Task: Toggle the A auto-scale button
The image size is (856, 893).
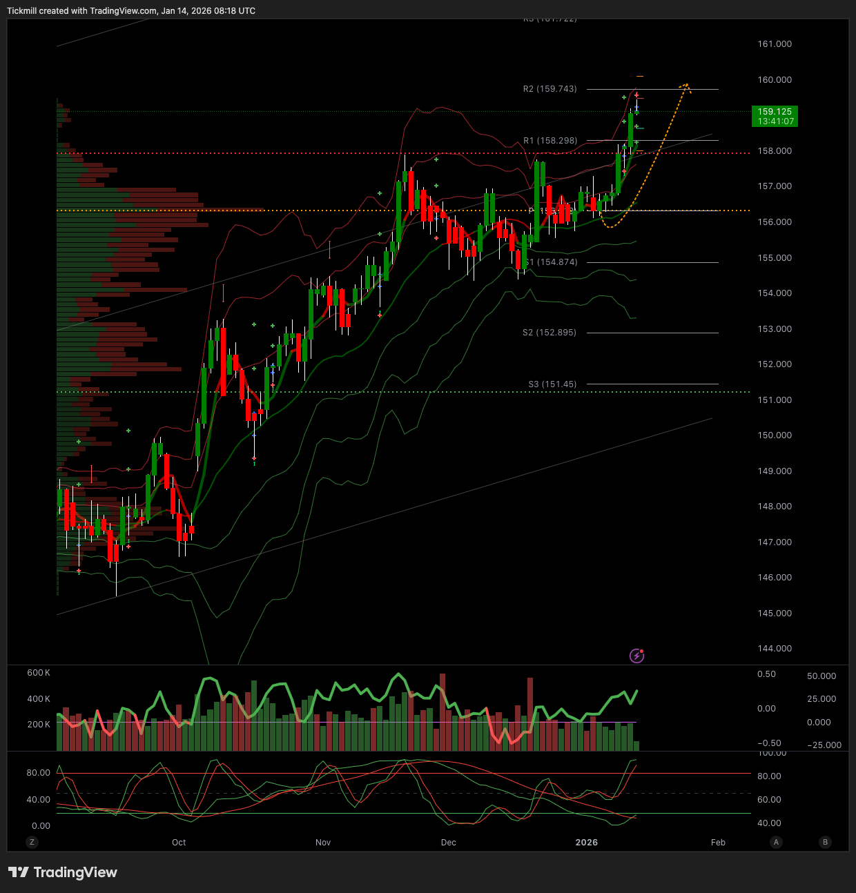Action: pyautogui.click(x=777, y=842)
